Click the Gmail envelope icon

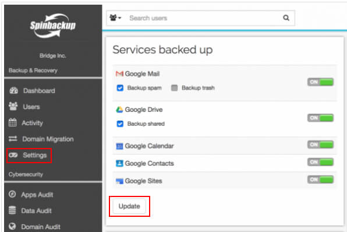(x=119, y=73)
